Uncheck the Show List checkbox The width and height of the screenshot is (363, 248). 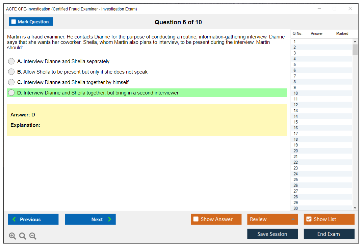[309, 219]
